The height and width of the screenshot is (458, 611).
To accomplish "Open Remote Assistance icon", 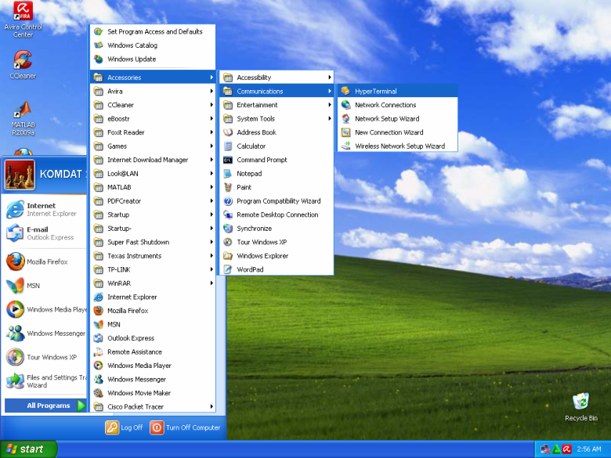I will [x=99, y=352].
